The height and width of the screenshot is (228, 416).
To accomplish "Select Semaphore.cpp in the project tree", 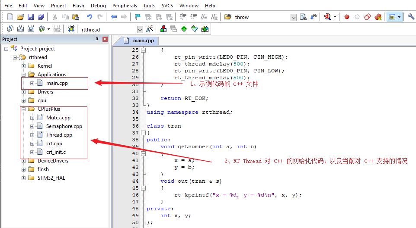I will coord(64,126).
